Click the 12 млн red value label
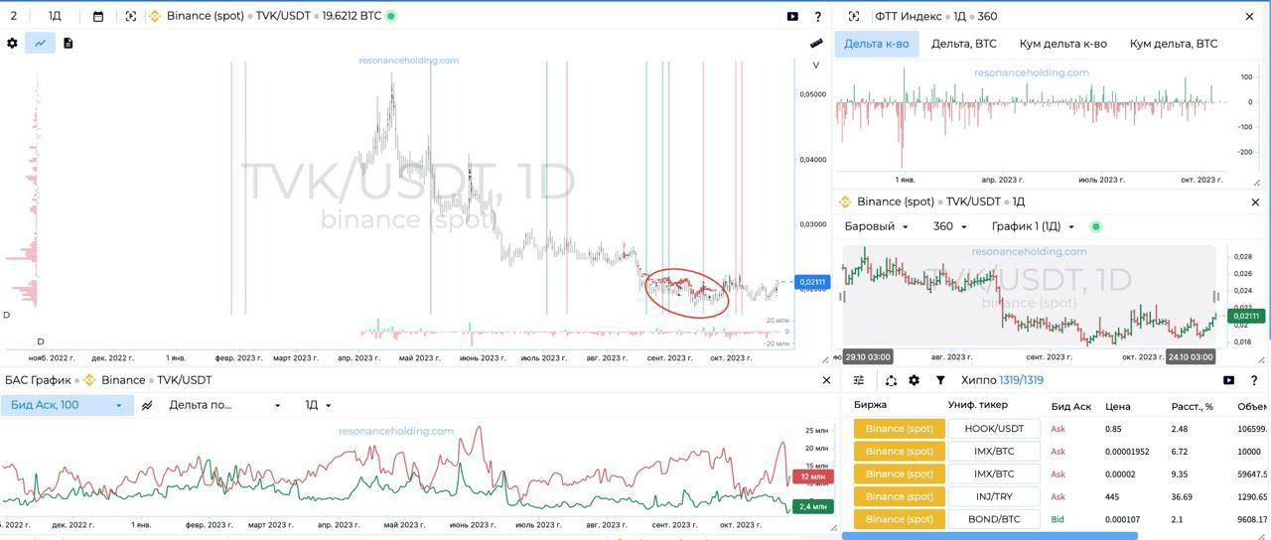This screenshot has height=540, width=1271. tap(812, 476)
